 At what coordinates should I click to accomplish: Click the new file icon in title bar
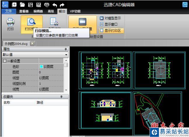point(14,5)
